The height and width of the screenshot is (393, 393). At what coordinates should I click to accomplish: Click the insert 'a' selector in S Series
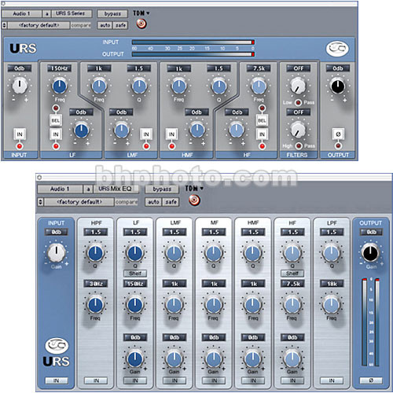click(x=46, y=13)
